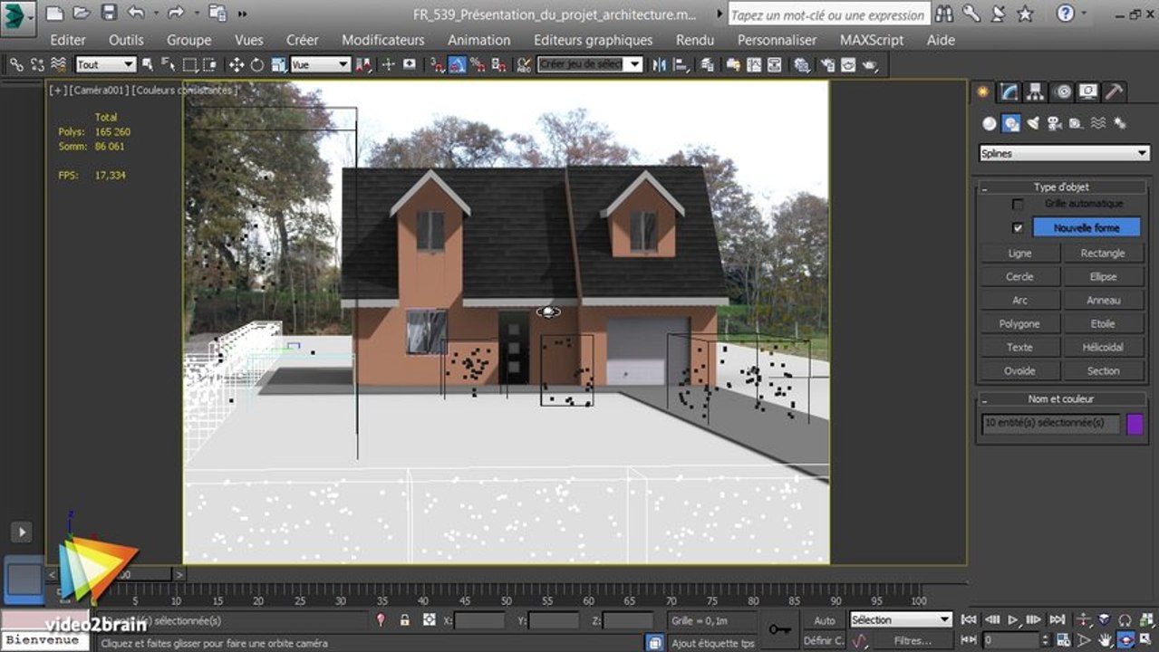The height and width of the screenshot is (652, 1159).
Task: Toggle Auto key mode
Action: 825,620
